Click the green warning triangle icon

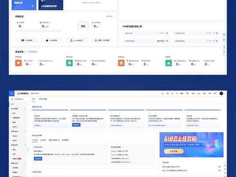point(168,63)
